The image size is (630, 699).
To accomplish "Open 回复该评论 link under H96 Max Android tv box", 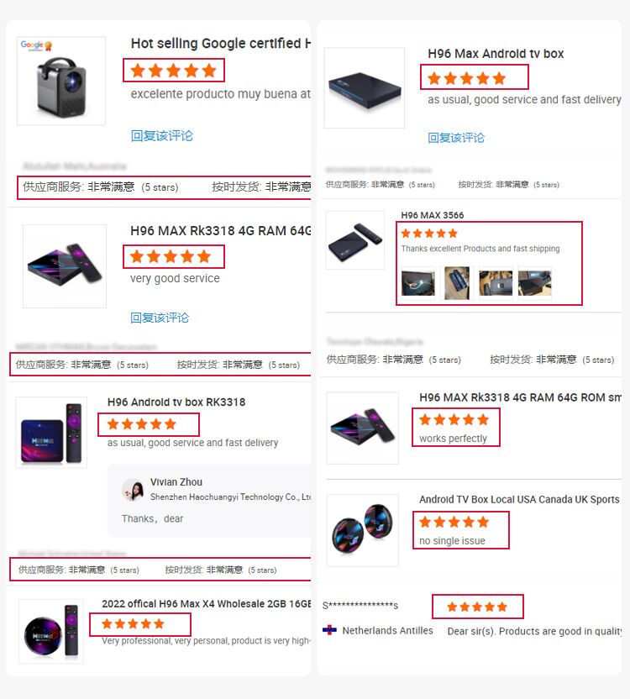I will tap(455, 138).
